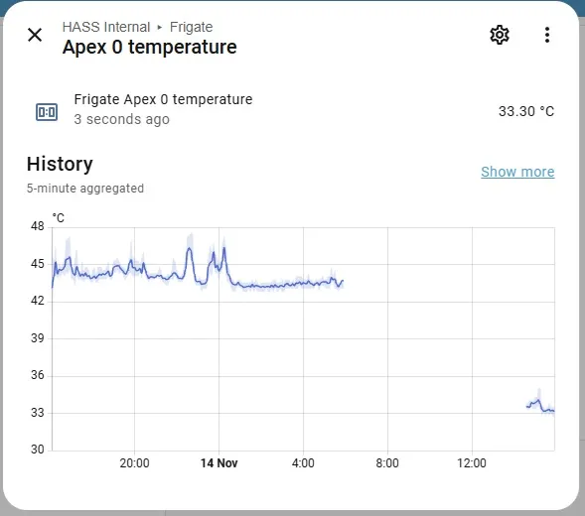Click the Frigate sensor entity icon
This screenshot has height=516, width=585.
pos(47,112)
